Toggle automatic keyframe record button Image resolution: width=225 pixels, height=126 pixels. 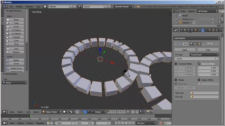point(161,123)
